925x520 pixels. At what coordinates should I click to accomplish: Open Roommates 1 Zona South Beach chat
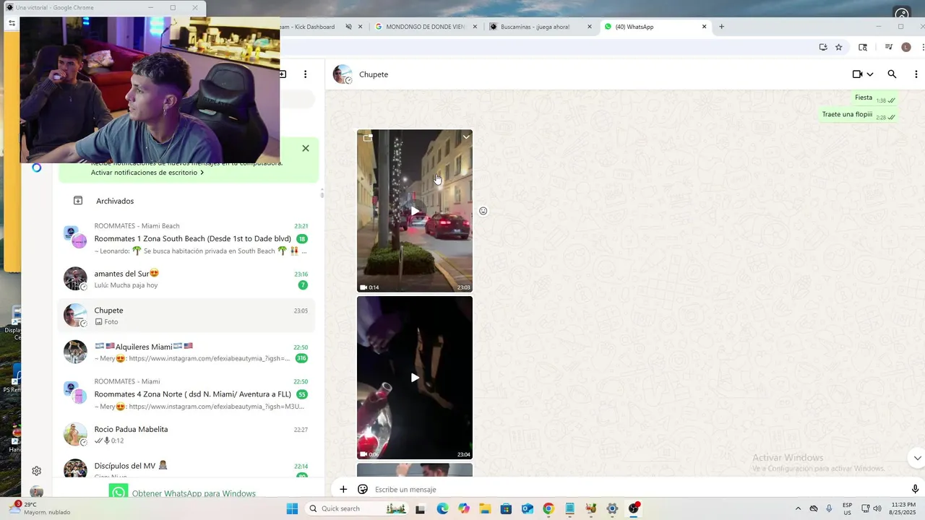point(186,238)
